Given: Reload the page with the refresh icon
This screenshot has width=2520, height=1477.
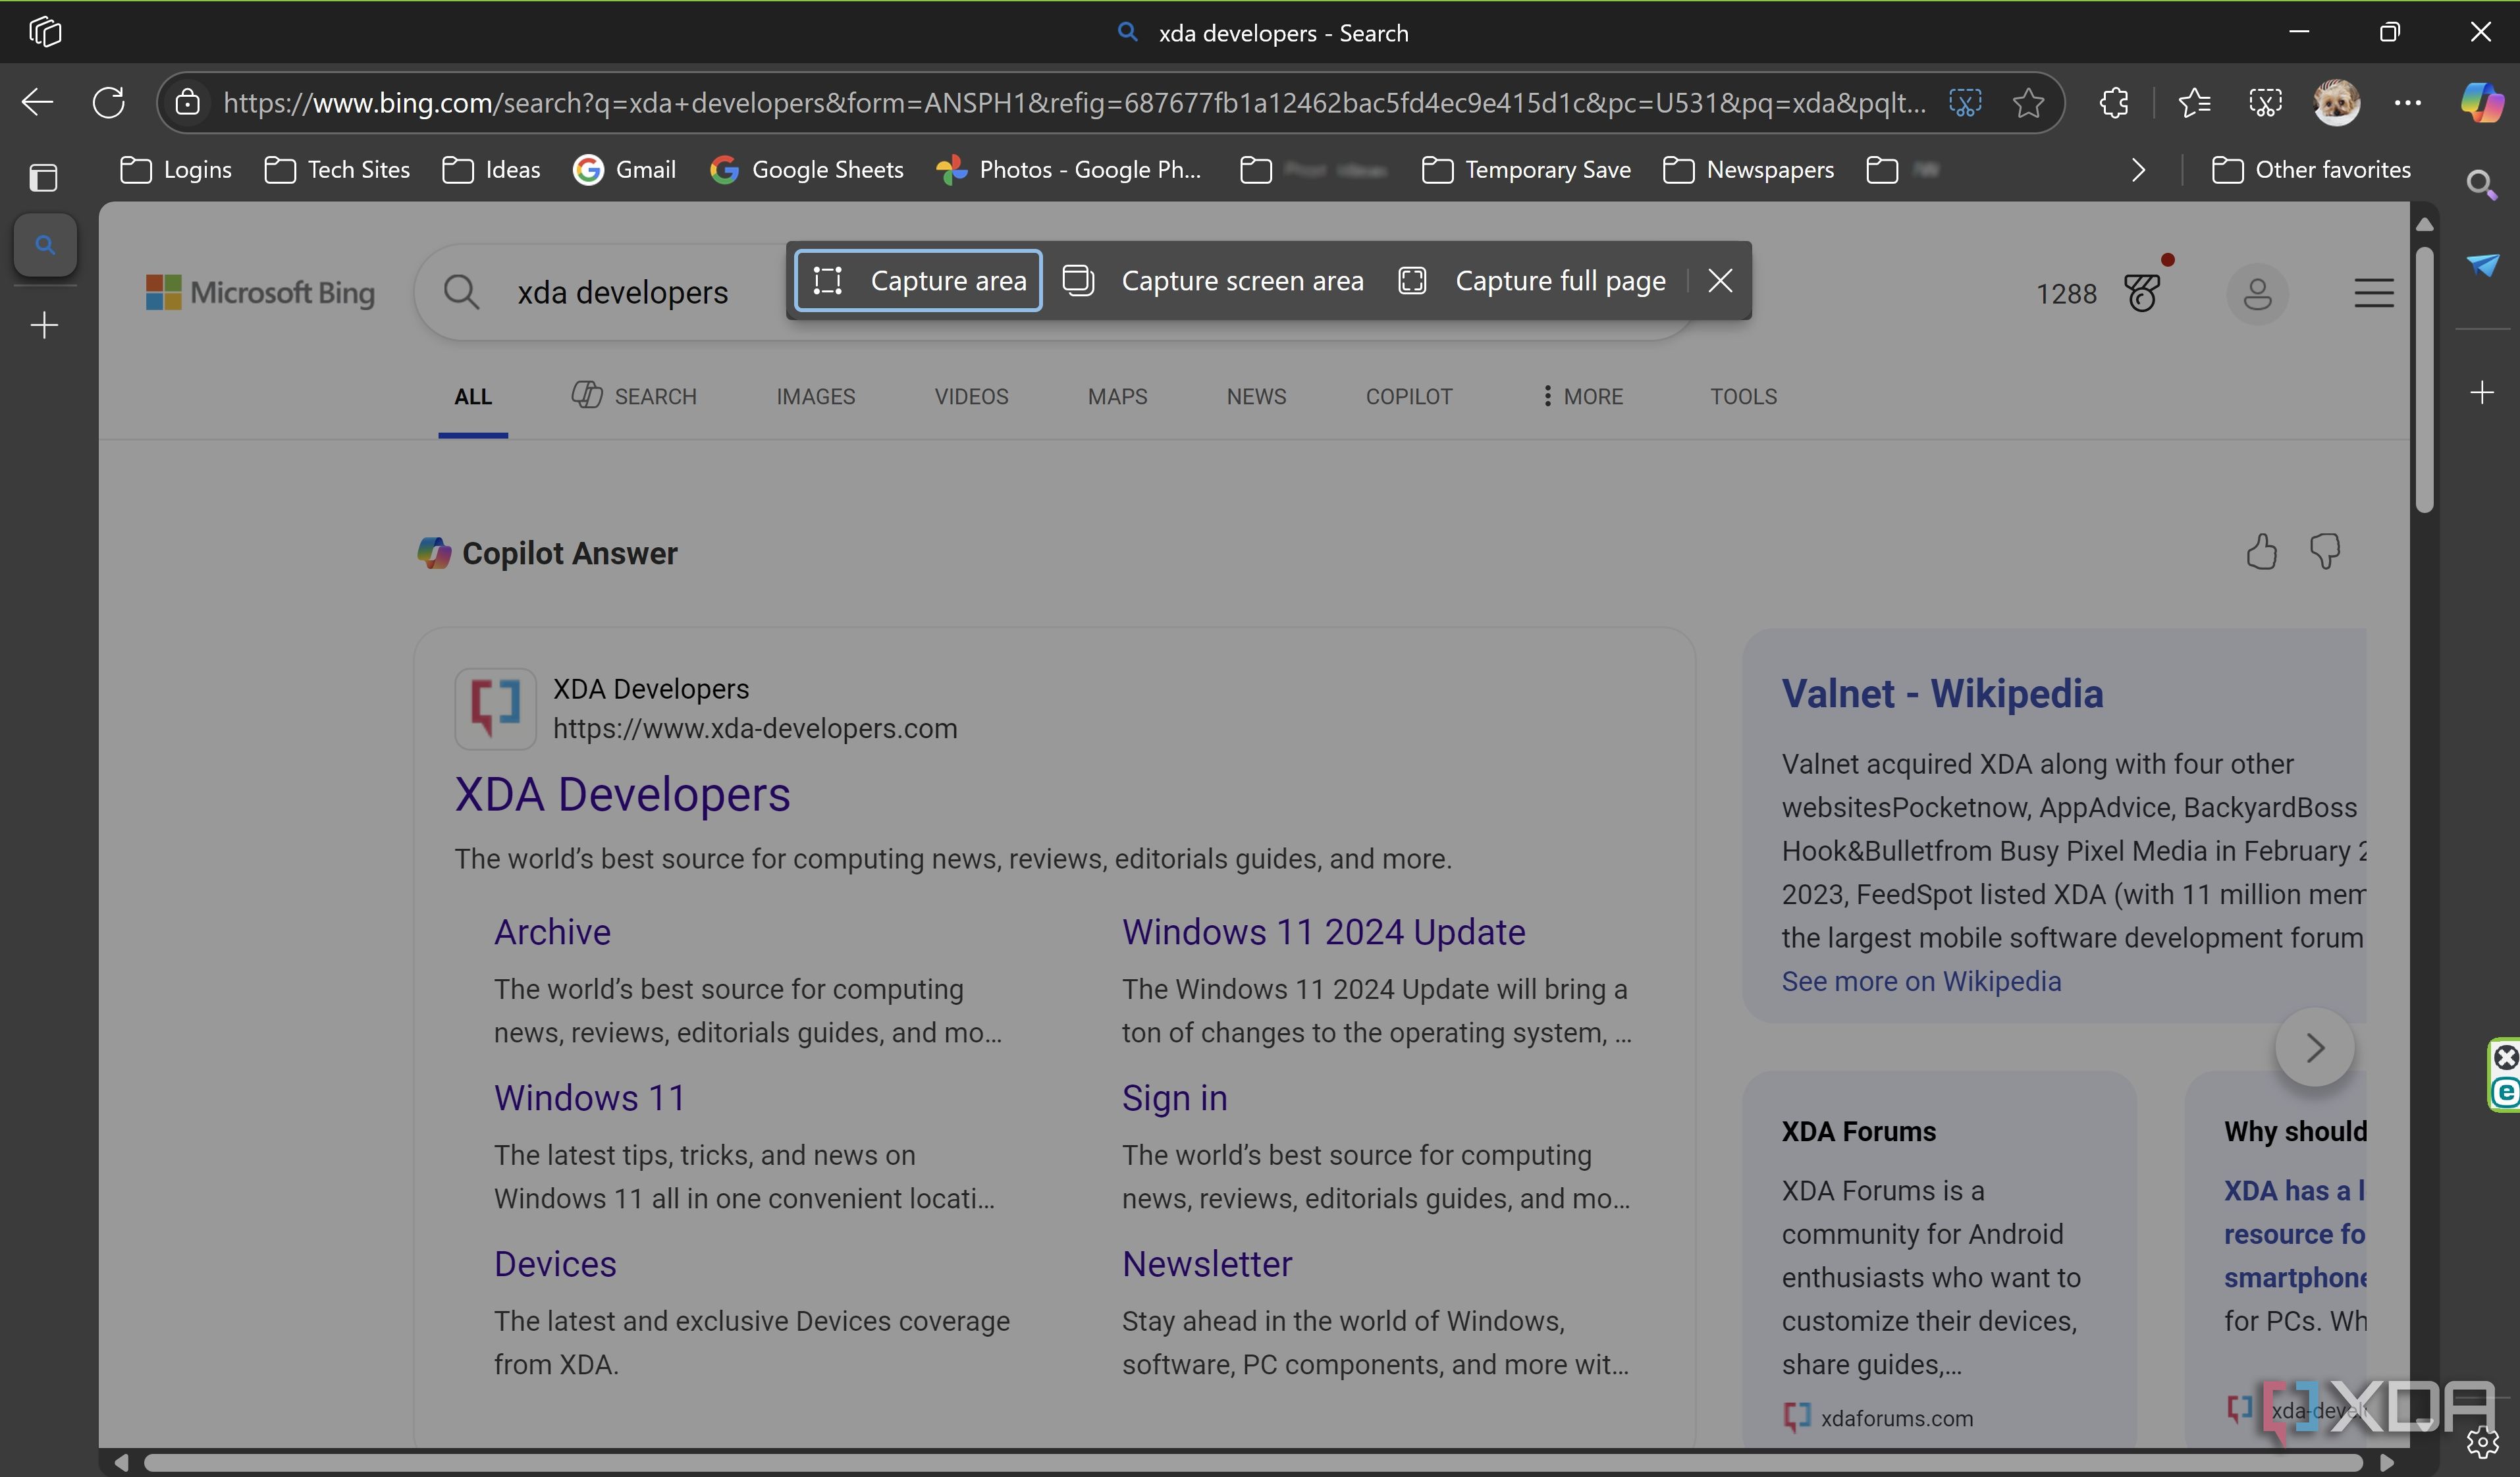Looking at the screenshot, I should pyautogui.click(x=108, y=102).
